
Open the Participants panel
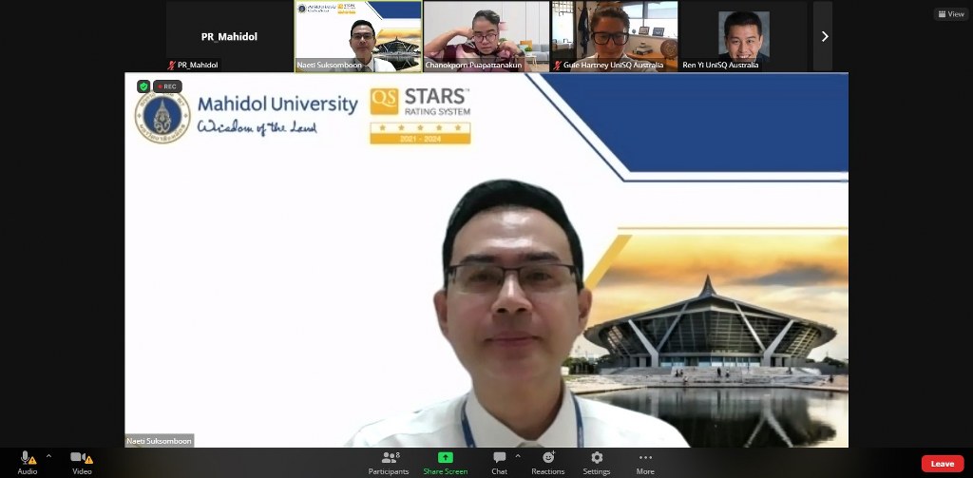(x=389, y=458)
